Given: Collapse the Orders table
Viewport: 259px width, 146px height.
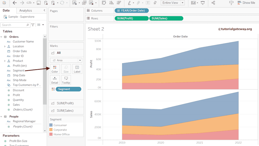Looking at the screenshot, I should [x=2, y=37].
